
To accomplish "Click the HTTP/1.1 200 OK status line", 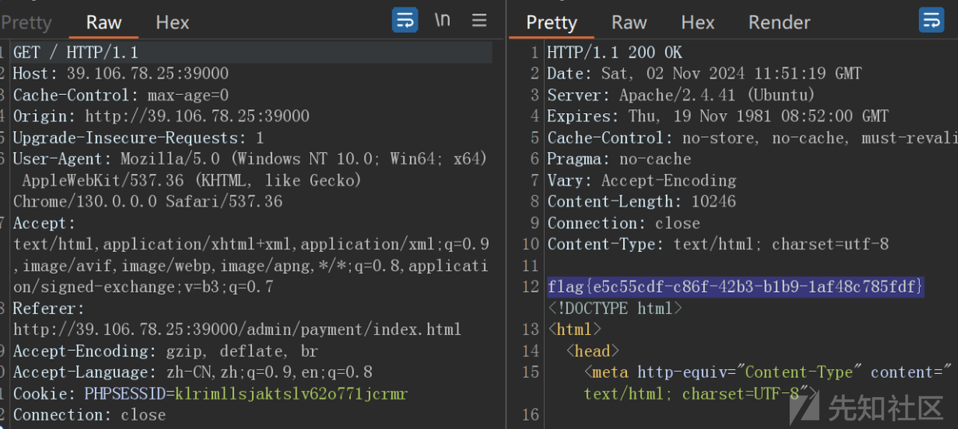I will pyautogui.click(x=614, y=53).
